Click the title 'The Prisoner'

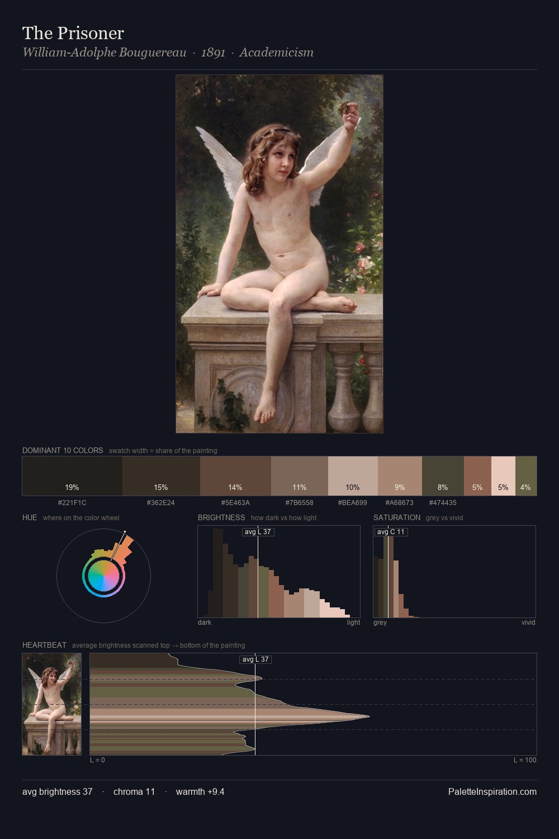coord(73,33)
